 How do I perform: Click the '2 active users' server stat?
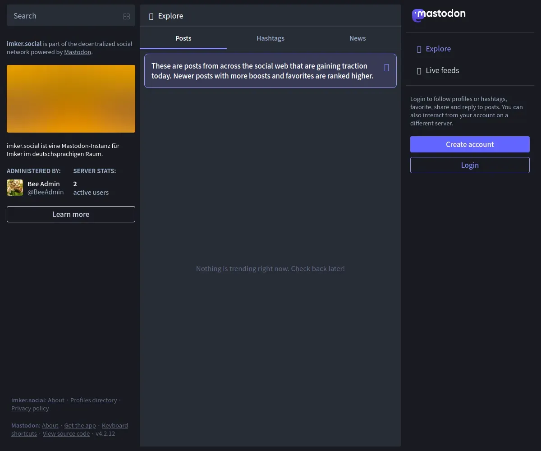[x=91, y=188]
